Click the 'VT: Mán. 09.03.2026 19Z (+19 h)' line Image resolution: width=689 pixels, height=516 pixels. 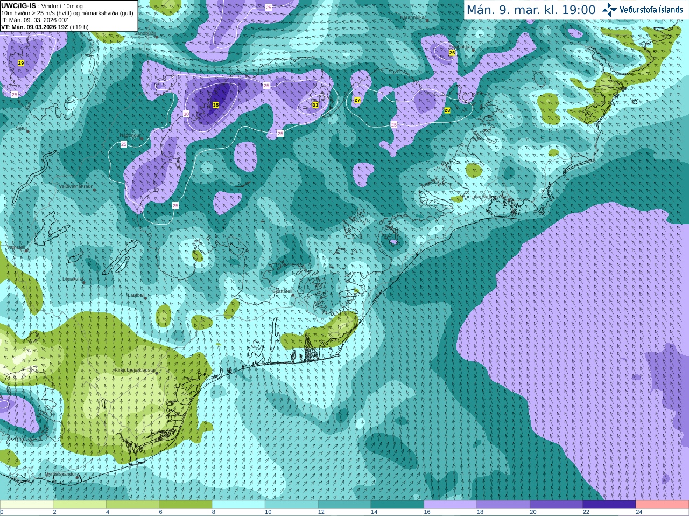pos(45,27)
